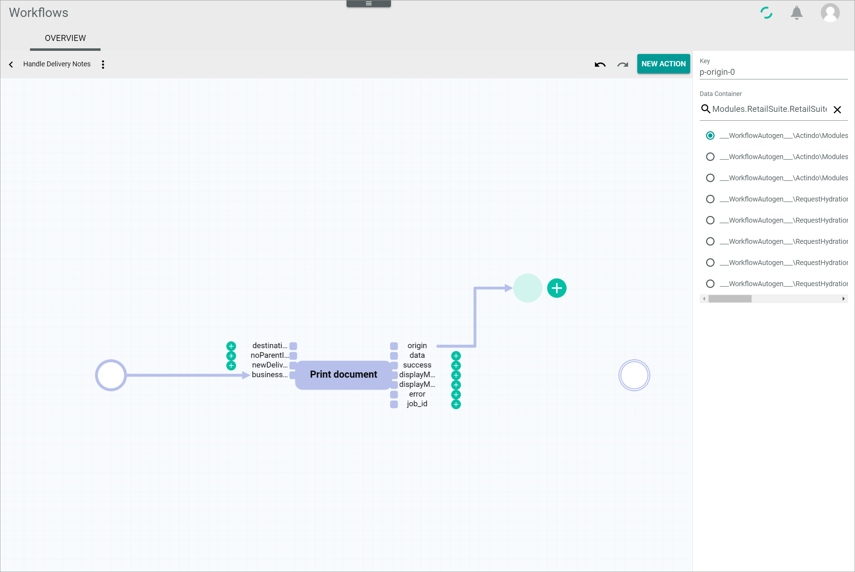The height and width of the screenshot is (572, 855).
Task: Select the workflow start circle node
Action: tap(110, 375)
